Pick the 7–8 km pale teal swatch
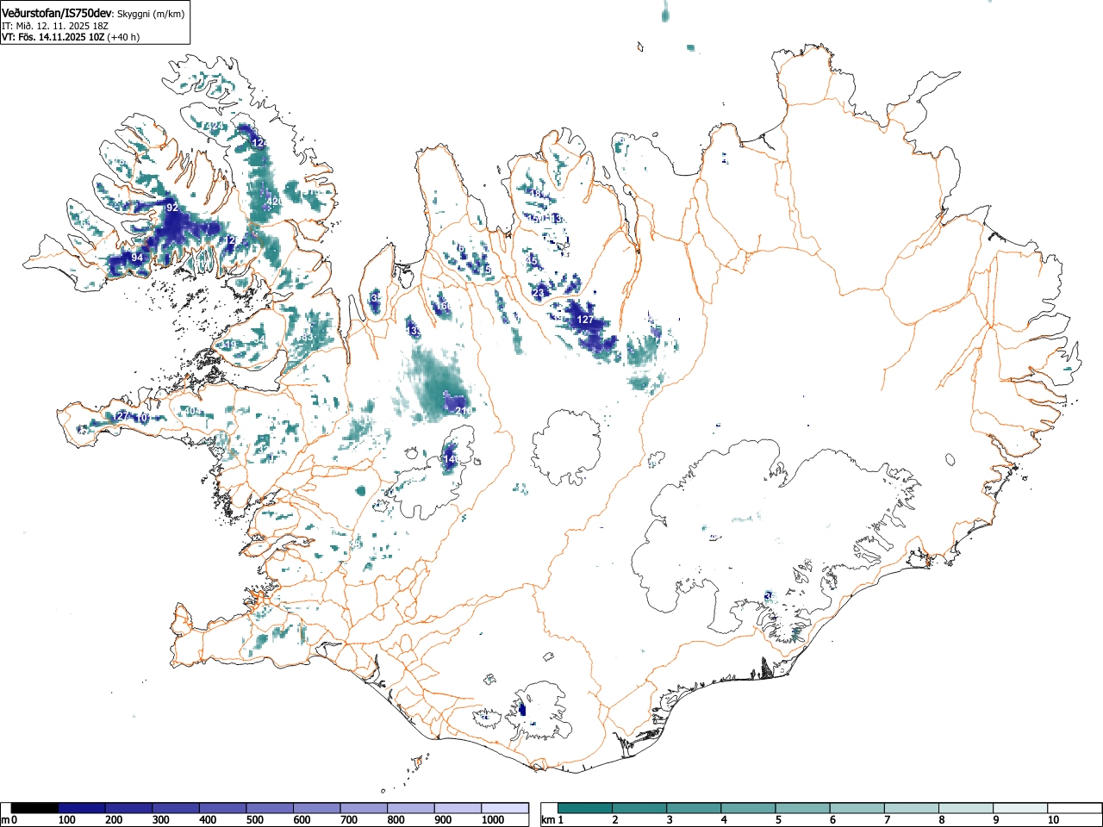The width and height of the screenshot is (1103, 827). point(911,808)
